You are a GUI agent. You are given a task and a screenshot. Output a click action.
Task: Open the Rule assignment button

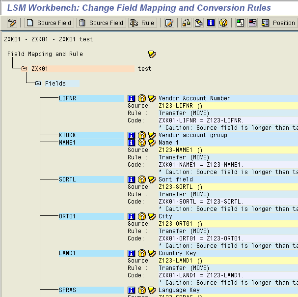click(x=142, y=23)
